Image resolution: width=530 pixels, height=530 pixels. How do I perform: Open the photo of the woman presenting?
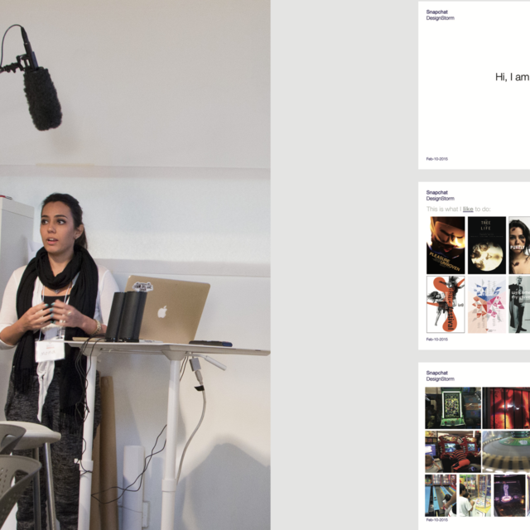point(135,265)
